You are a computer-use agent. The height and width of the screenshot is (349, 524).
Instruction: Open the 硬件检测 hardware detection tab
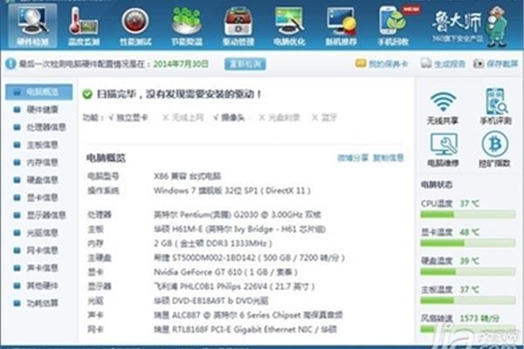32,25
